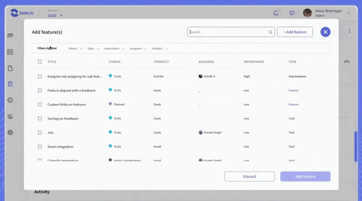Check 'Assignee not assigning for sub feat...' row

[x=40, y=77]
